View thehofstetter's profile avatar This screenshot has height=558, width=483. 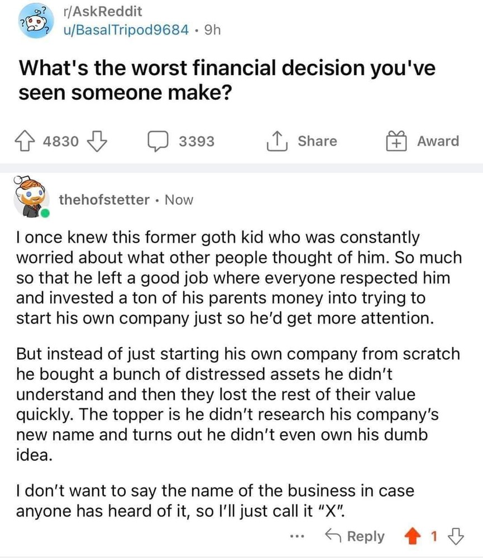pyautogui.click(x=31, y=198)
